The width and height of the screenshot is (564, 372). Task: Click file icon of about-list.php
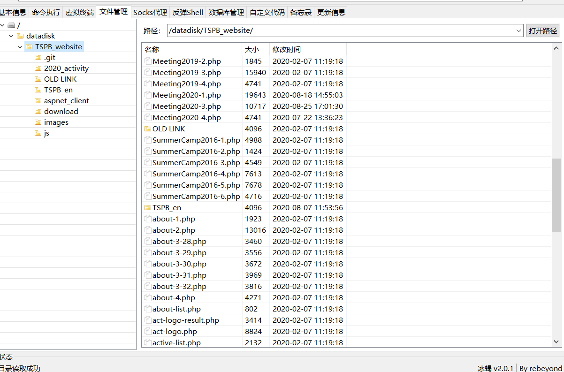(148, 309)
